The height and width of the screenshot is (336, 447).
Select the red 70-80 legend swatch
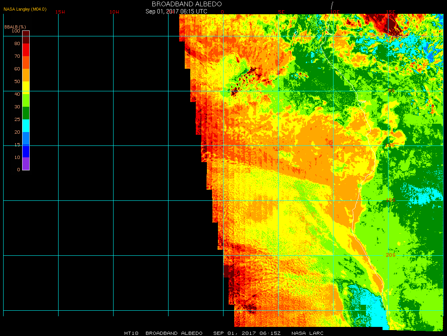(26, 49)
